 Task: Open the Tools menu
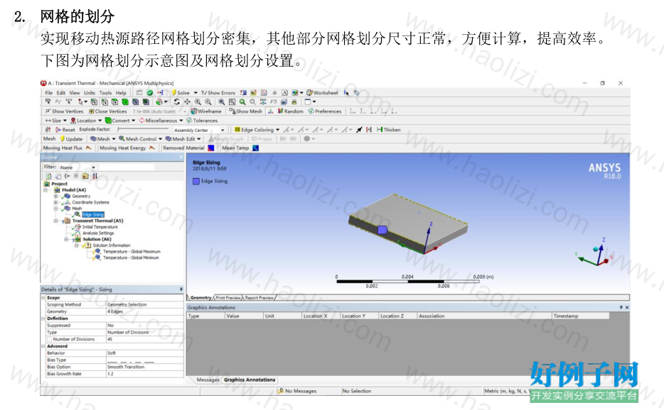click(105, 92)
